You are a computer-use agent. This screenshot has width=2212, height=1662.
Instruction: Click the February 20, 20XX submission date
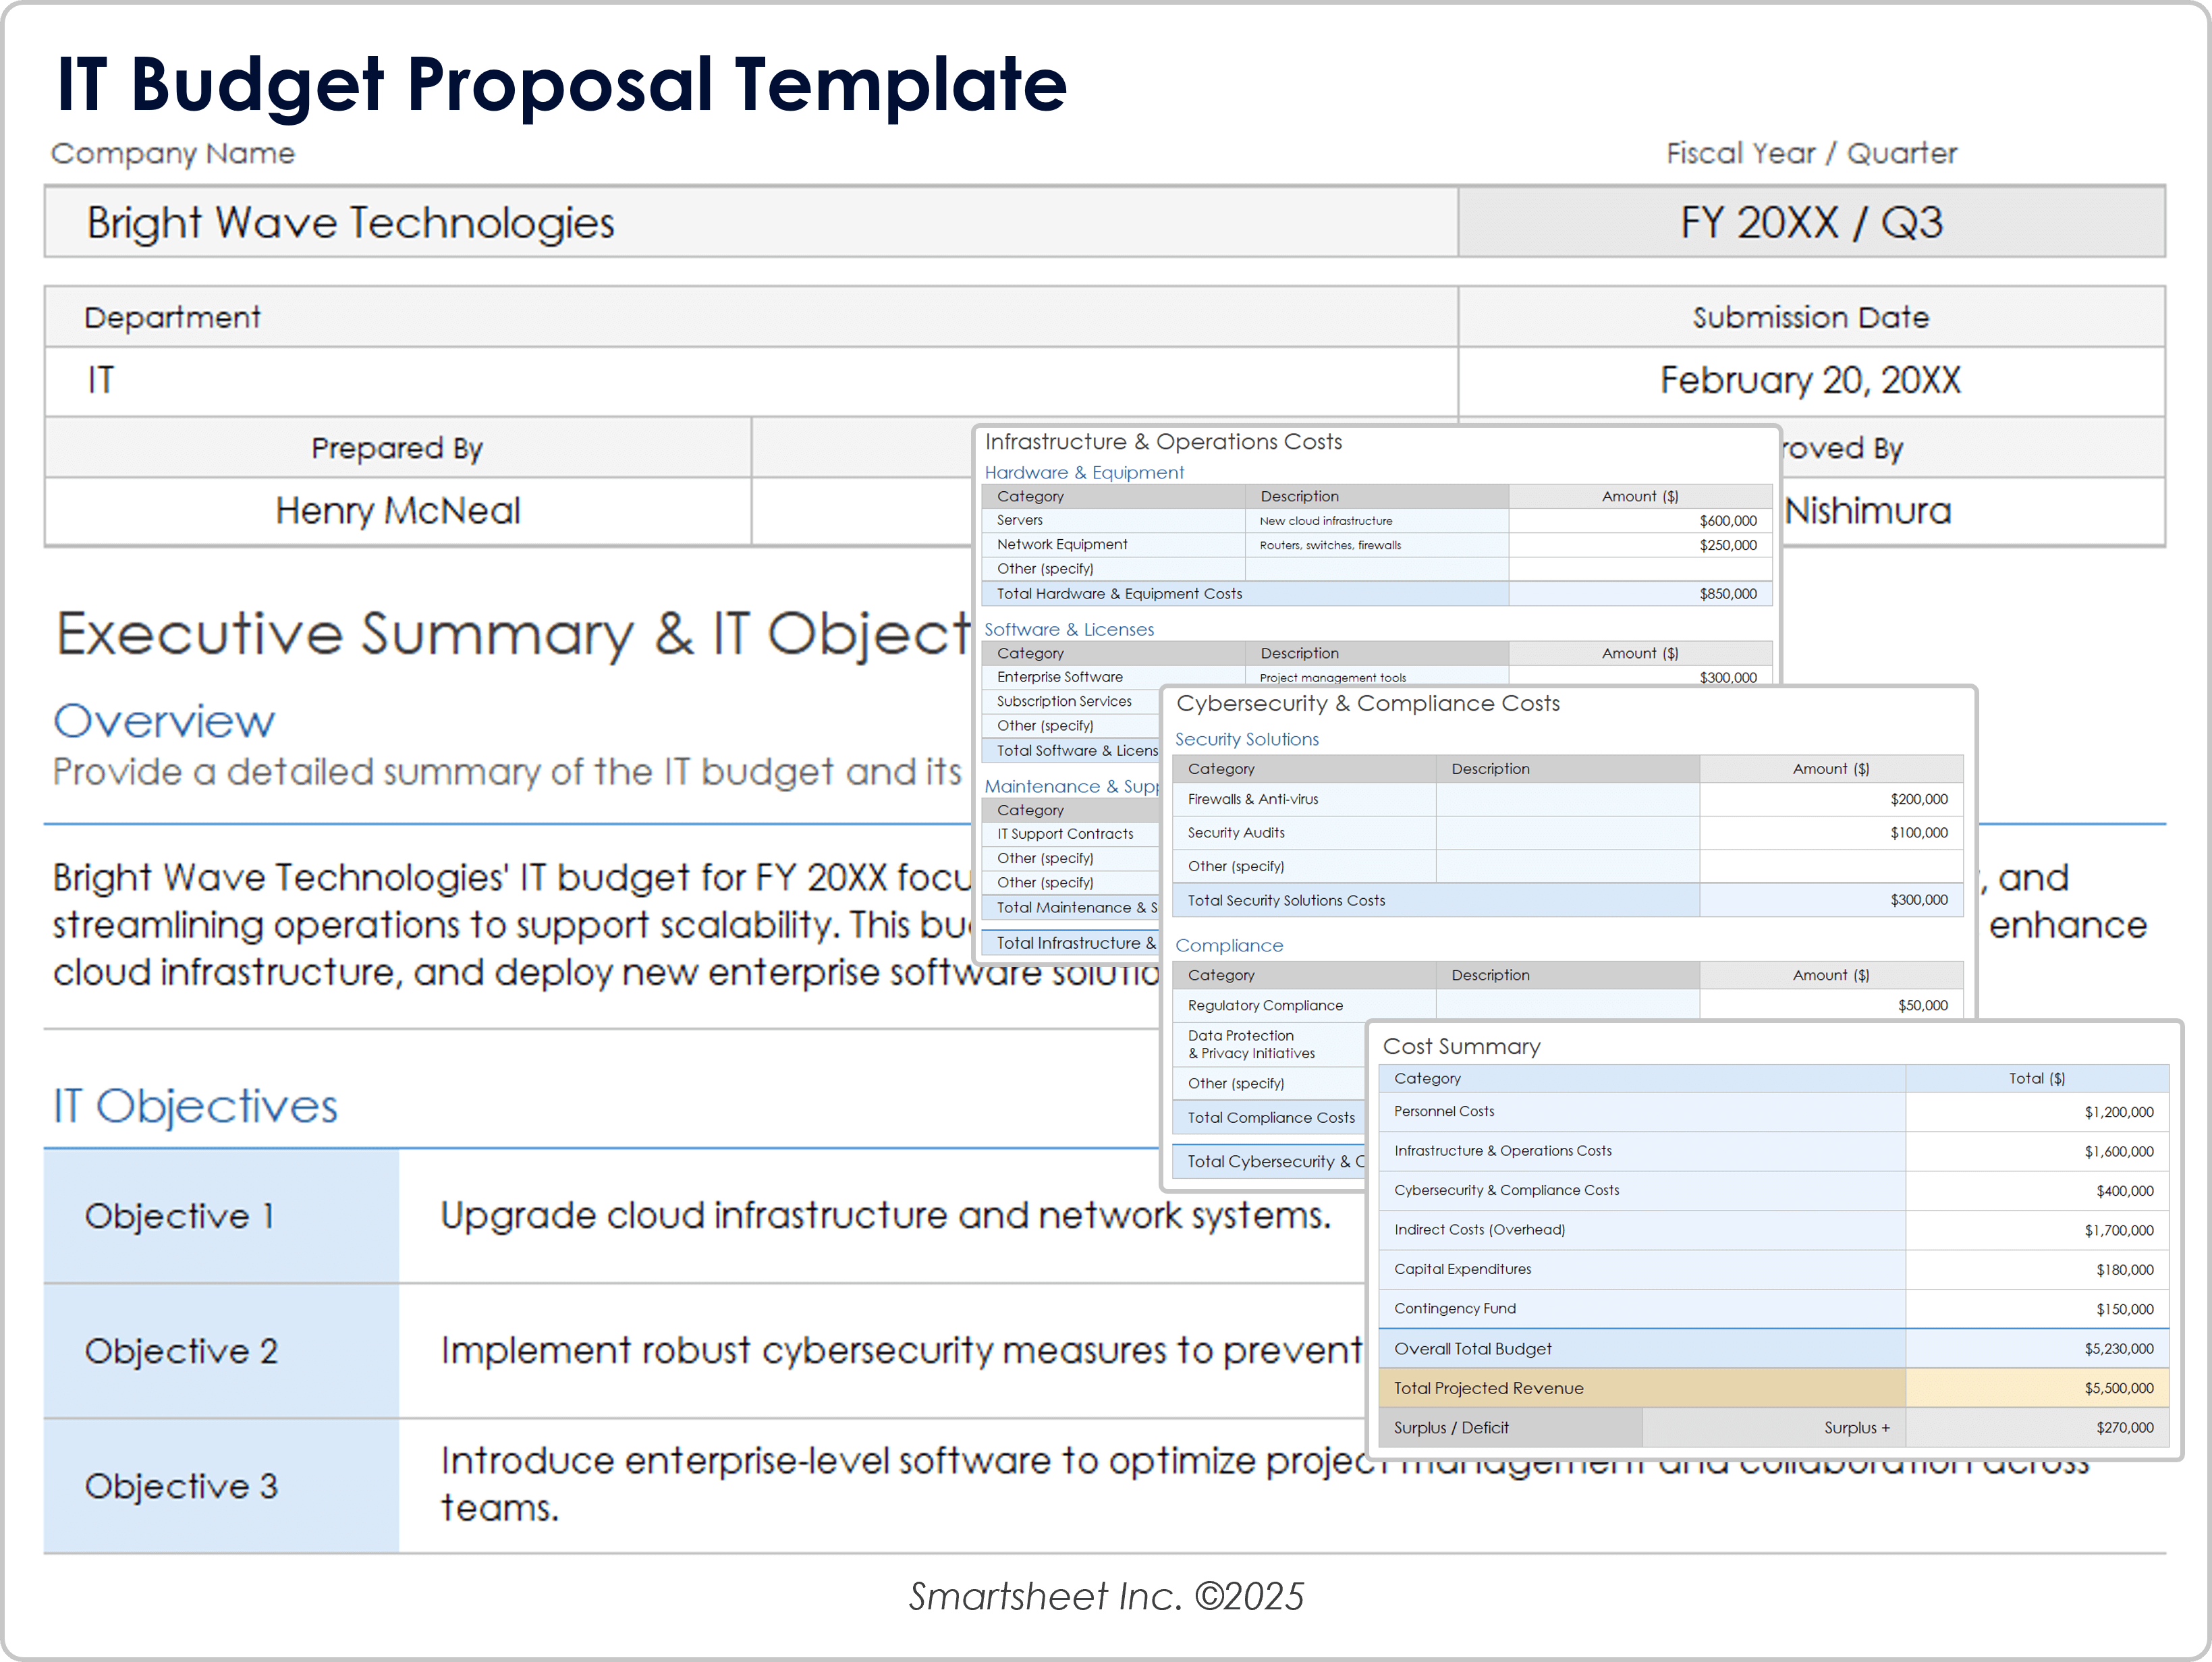point(1810,380)
